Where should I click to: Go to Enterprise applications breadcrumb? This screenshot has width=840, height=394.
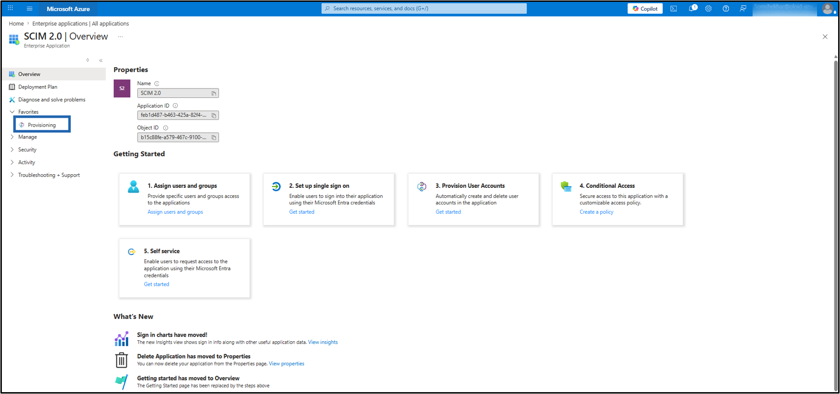(x=80, y=24)
